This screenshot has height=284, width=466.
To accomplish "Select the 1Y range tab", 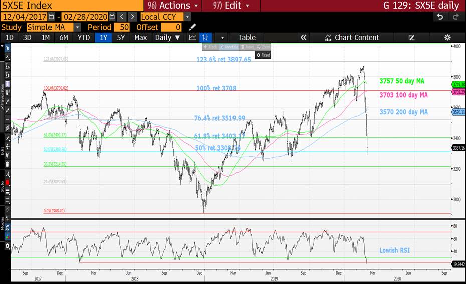I will tap(103, 38).
